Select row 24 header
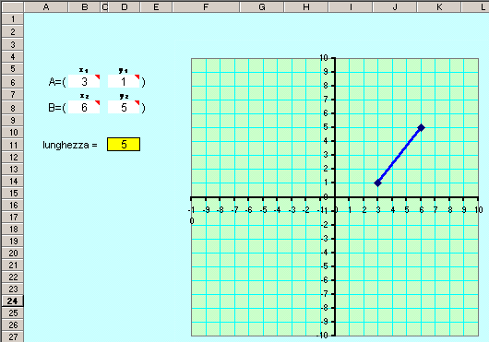 click(x=13, y=301)
